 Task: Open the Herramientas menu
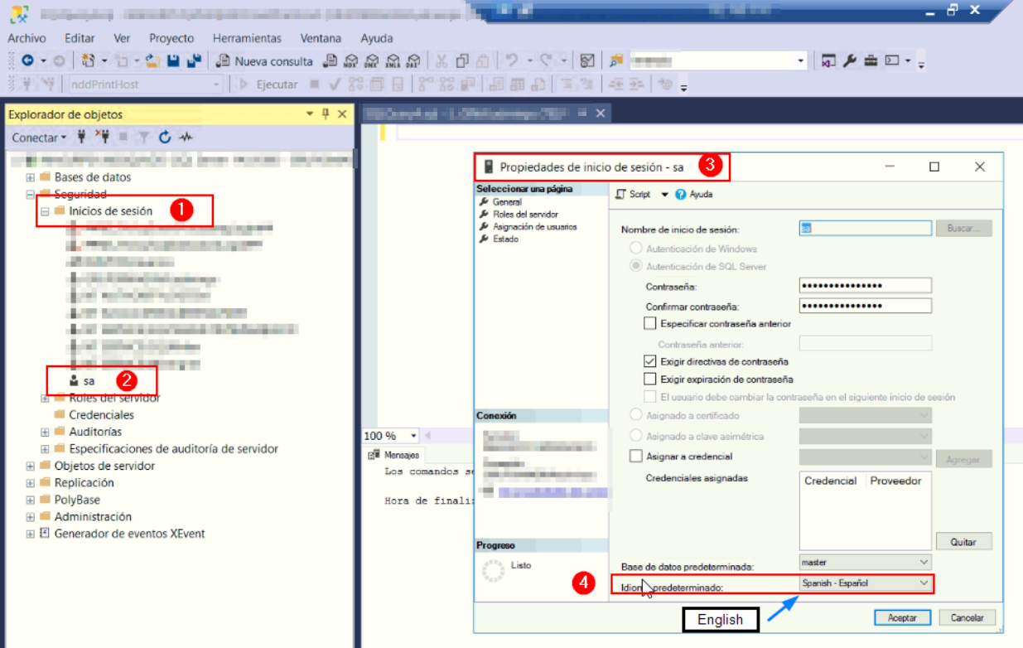coord(247,38)
